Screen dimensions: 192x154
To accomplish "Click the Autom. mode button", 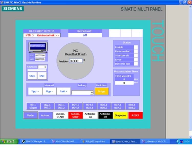I will (45, 115).
